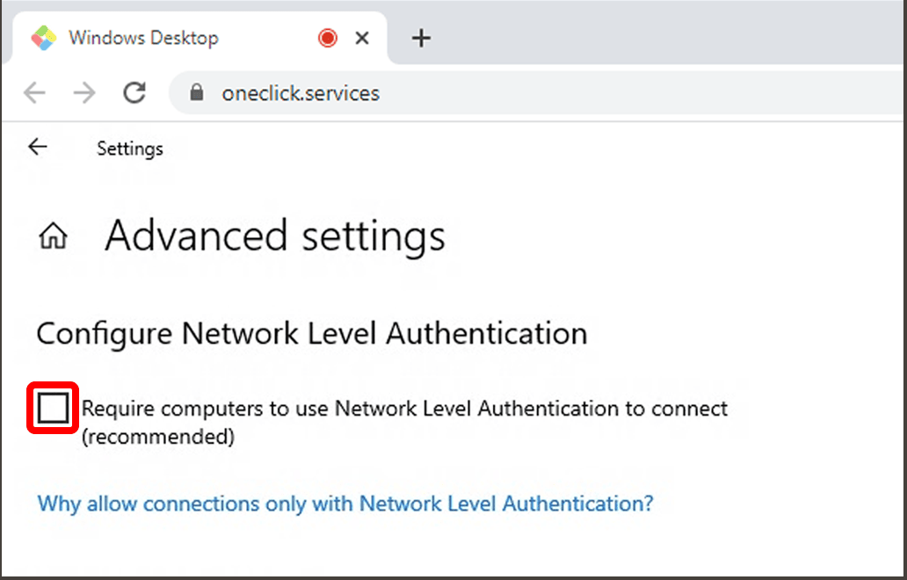
Task: Reload the oneclick.services page
Action: pyautogui.click(x=134, y=92)
